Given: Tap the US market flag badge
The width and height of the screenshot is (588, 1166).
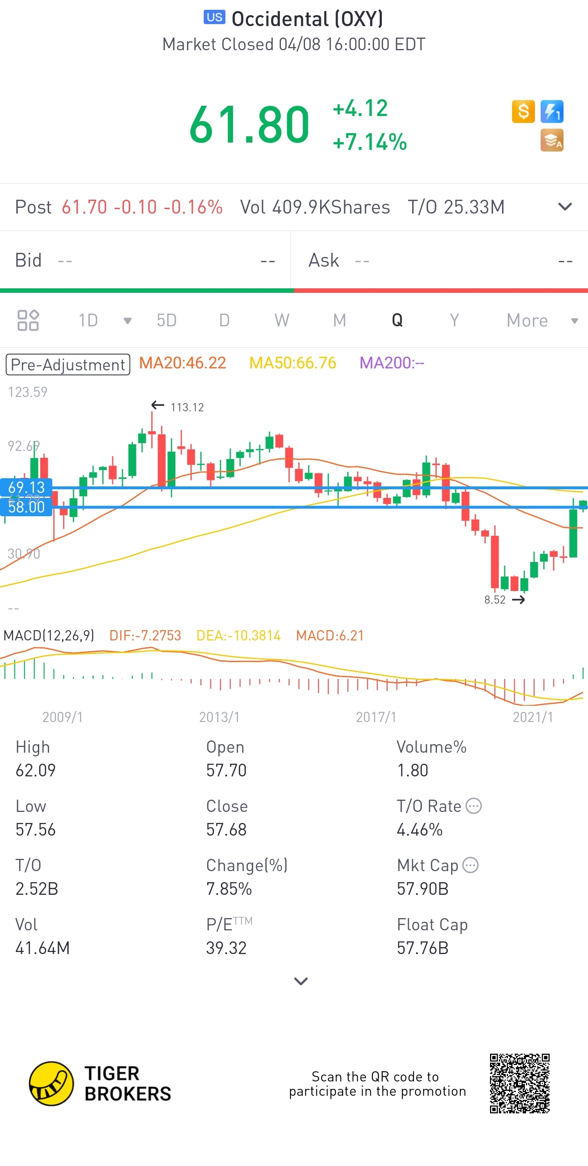Looking at the screenshot, I should (x=214, y=17).
